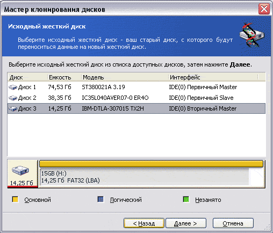Click model ST380021A 3.19
The height and width of the screenshot is (233, 273).
pos(103,87)
